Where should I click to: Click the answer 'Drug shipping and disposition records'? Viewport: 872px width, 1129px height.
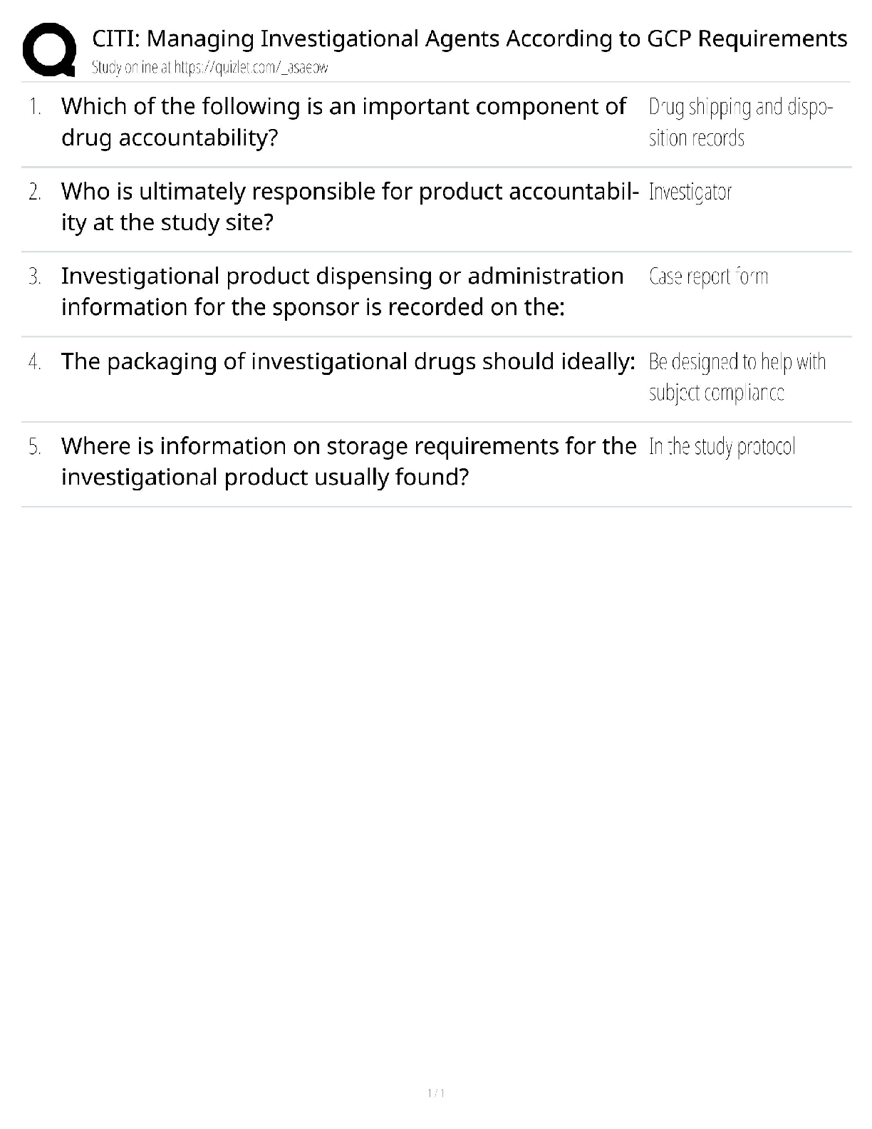739,123
